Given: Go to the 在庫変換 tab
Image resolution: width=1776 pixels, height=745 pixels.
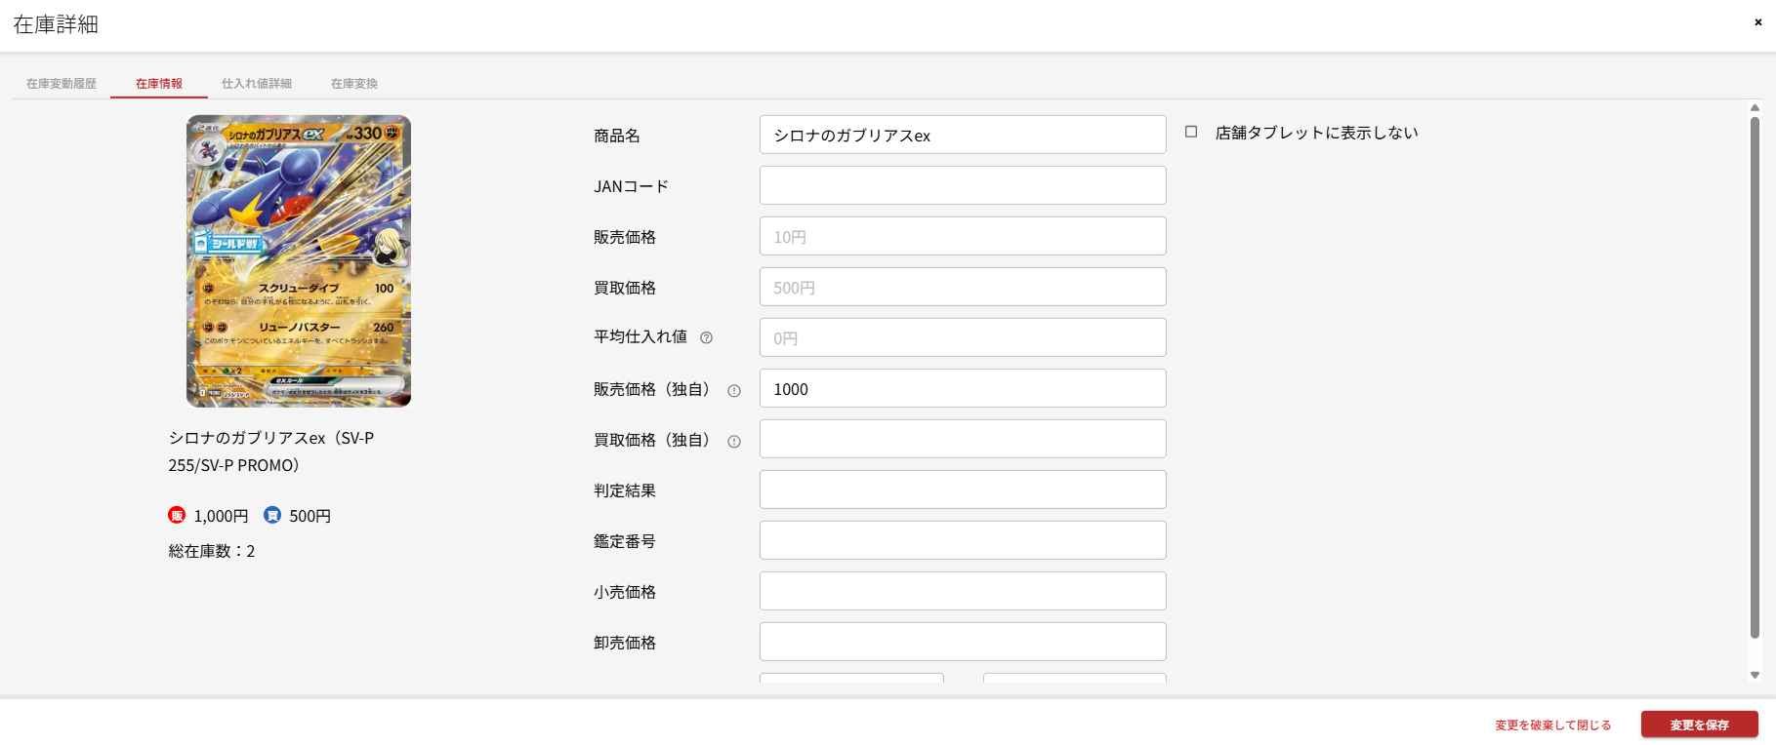Looking at the screenshot, I should [x=354, y=84].
